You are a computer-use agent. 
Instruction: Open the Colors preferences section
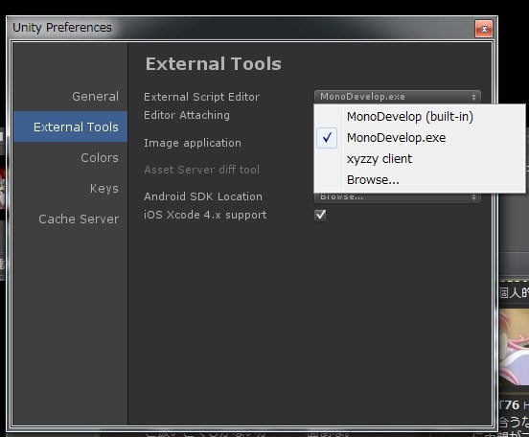tap(100, 157)
